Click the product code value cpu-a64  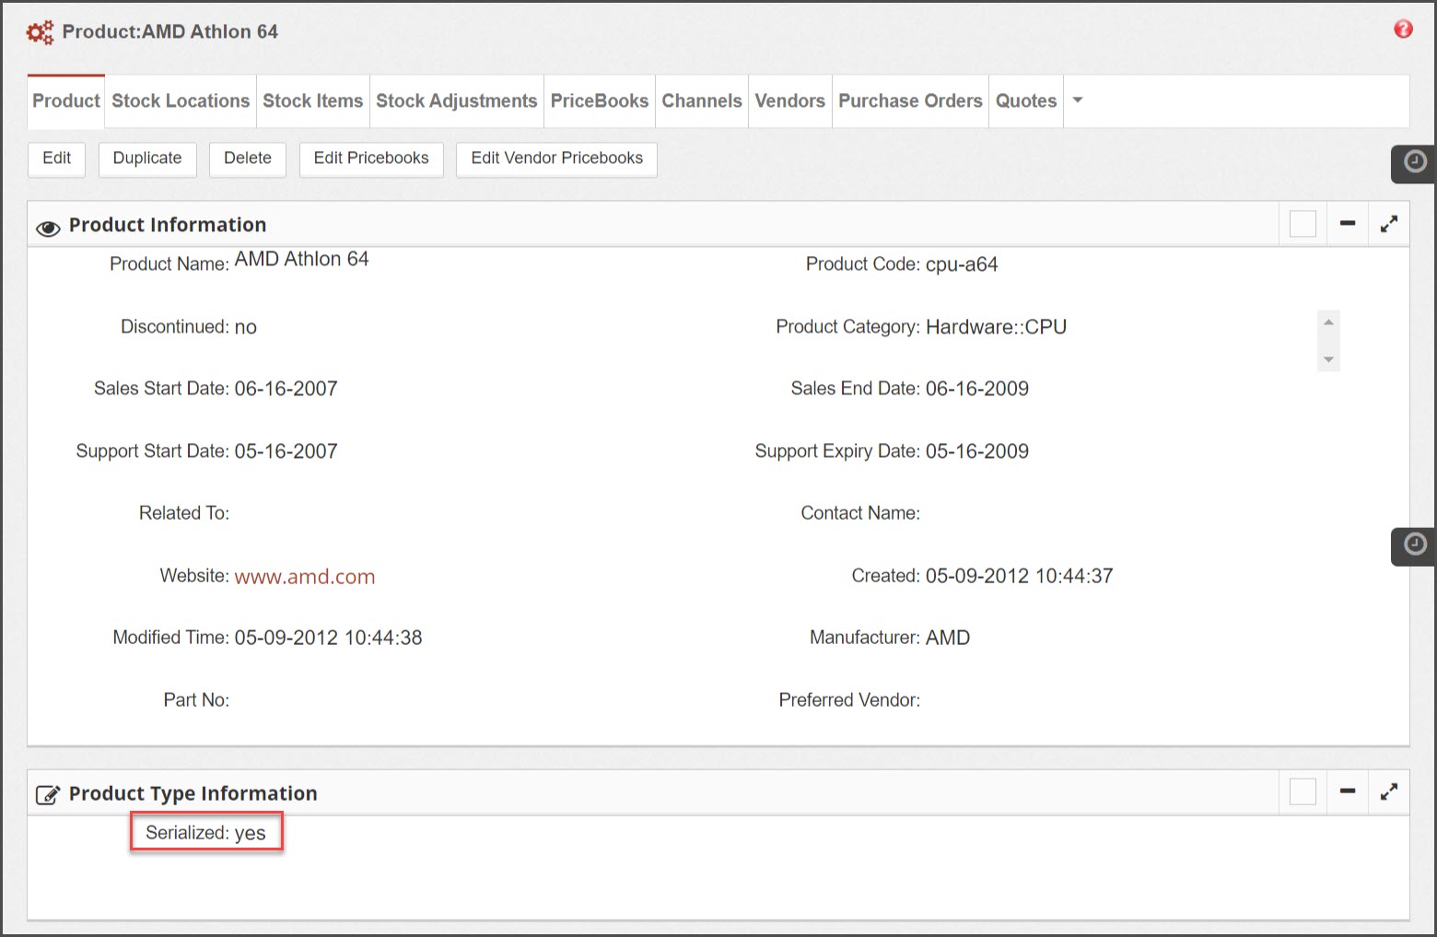962,264
